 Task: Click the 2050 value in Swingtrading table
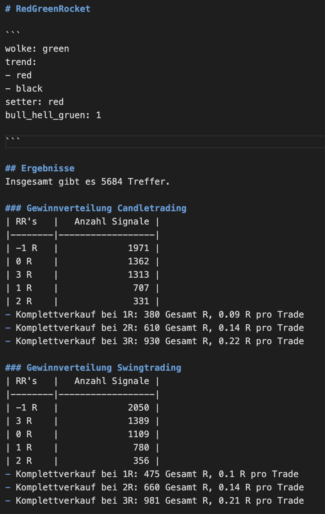coord(138,408)
